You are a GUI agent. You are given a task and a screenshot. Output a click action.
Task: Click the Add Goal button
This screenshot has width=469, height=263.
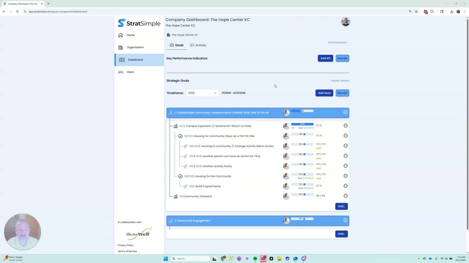pos(324,93)
